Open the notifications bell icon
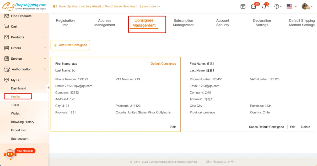 click(264, 7)
